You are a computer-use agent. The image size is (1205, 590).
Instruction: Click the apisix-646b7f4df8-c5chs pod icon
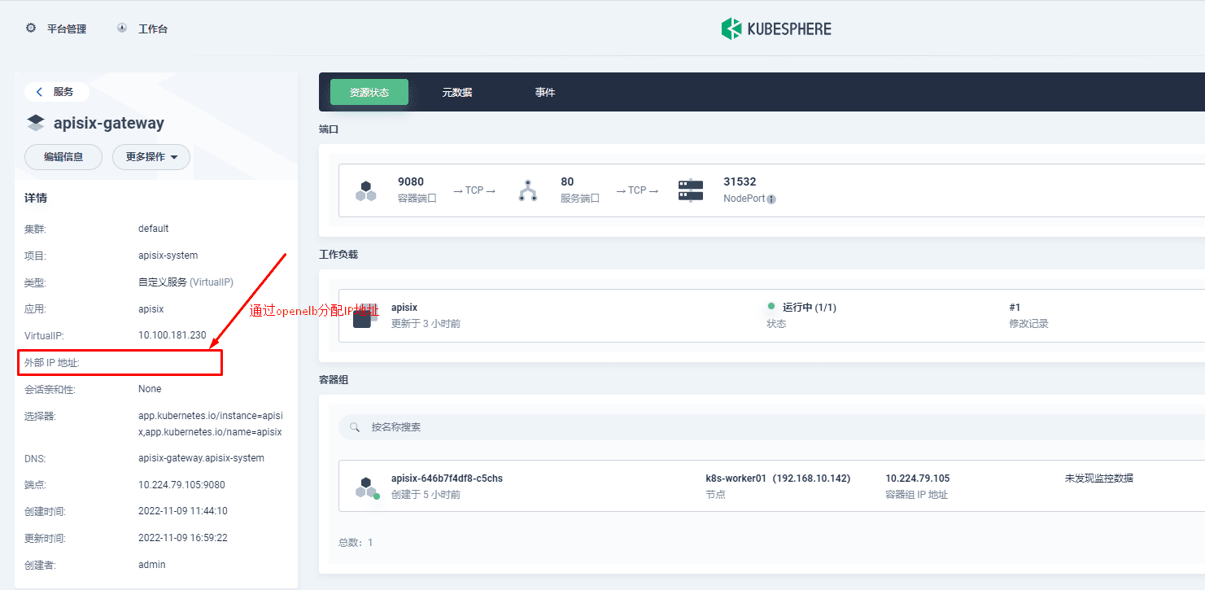367,487
